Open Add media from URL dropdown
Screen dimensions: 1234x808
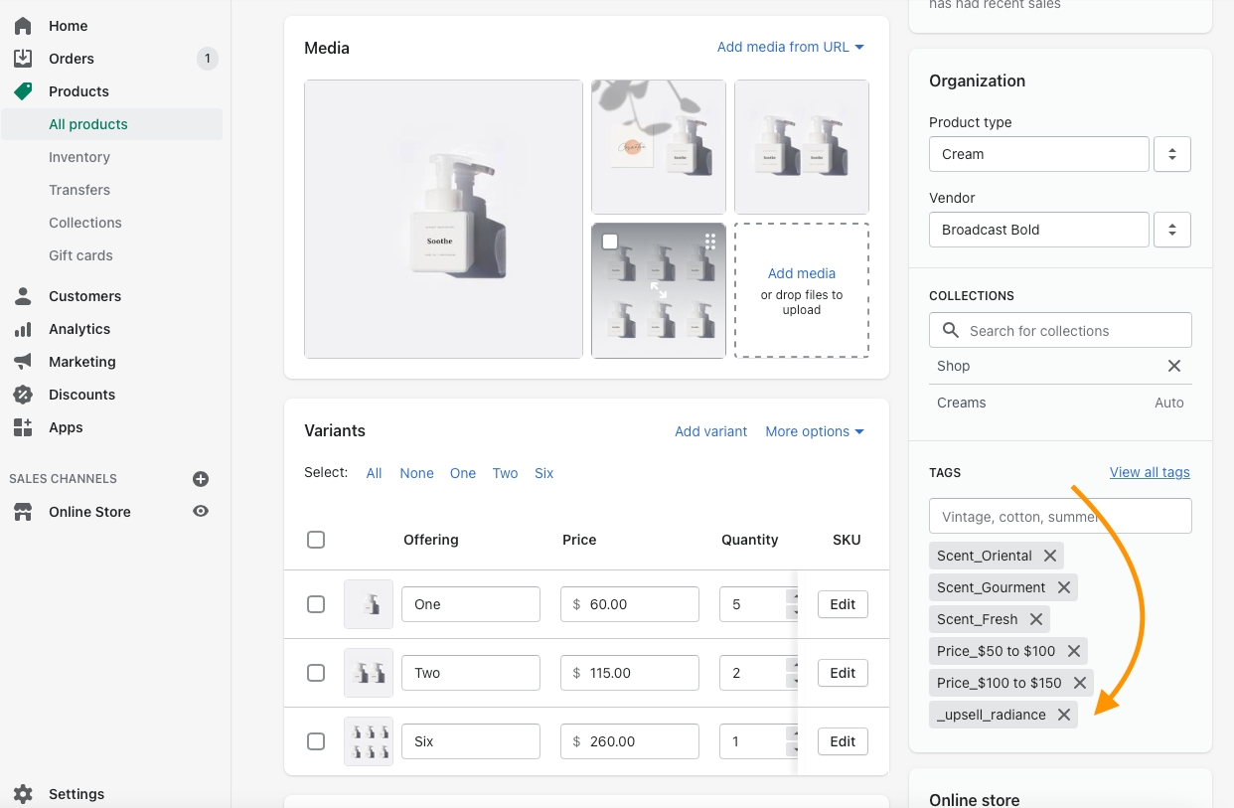tap(790, 47)
